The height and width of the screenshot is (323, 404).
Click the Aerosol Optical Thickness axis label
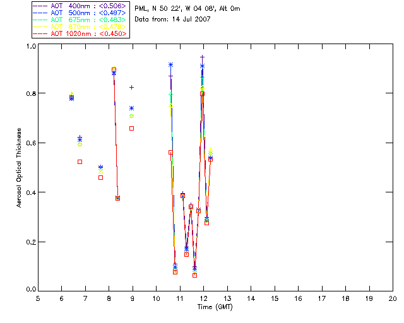point(19,168)
